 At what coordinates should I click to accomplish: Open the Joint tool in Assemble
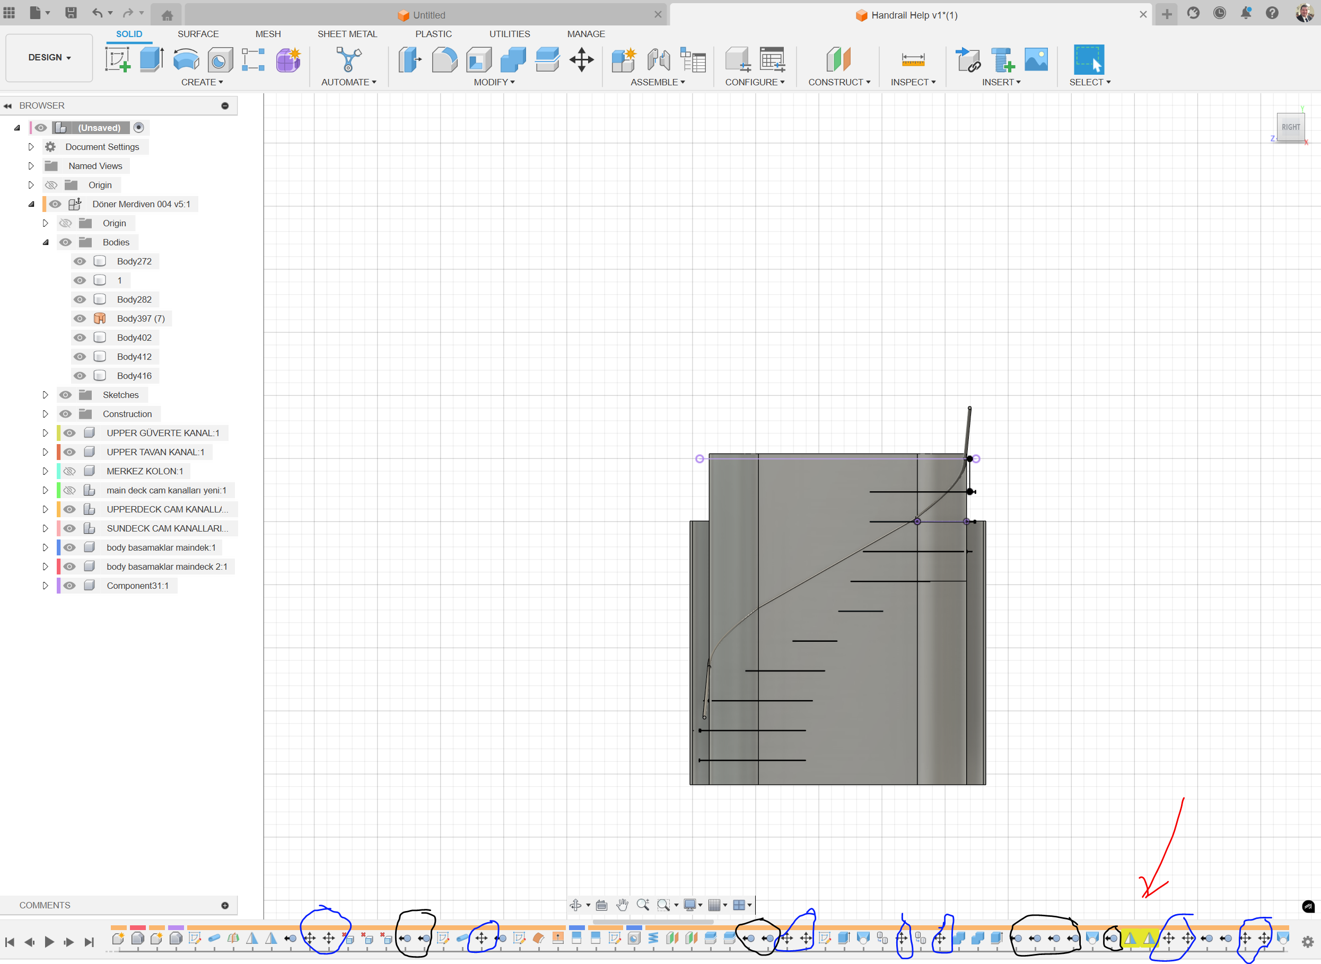tap(658, 59)
